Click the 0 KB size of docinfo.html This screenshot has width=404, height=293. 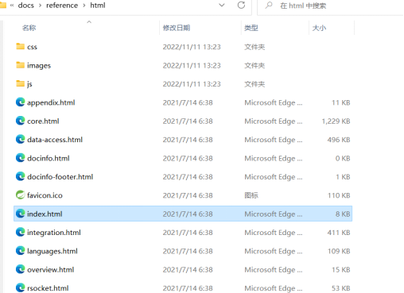tap(343, 158)
